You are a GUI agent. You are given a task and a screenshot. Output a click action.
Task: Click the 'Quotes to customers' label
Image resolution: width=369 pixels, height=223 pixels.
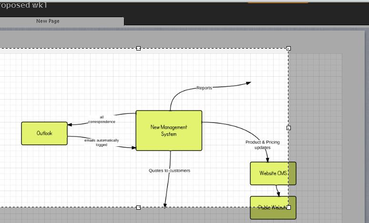point(169,170)
